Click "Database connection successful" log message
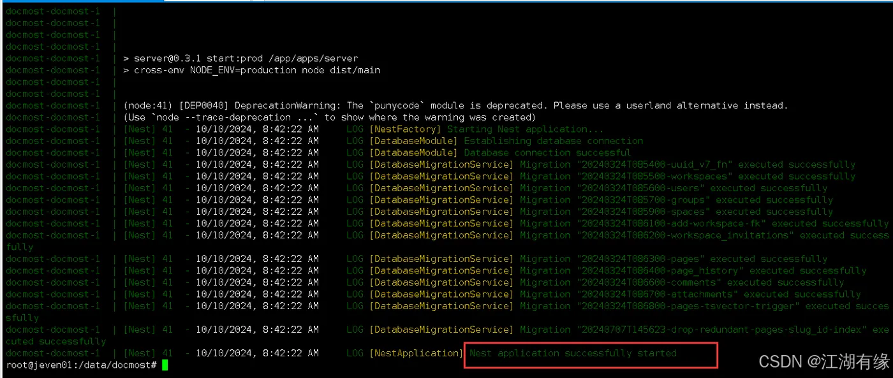The width and height of the screenshot is (893, 378). [547, 152]
